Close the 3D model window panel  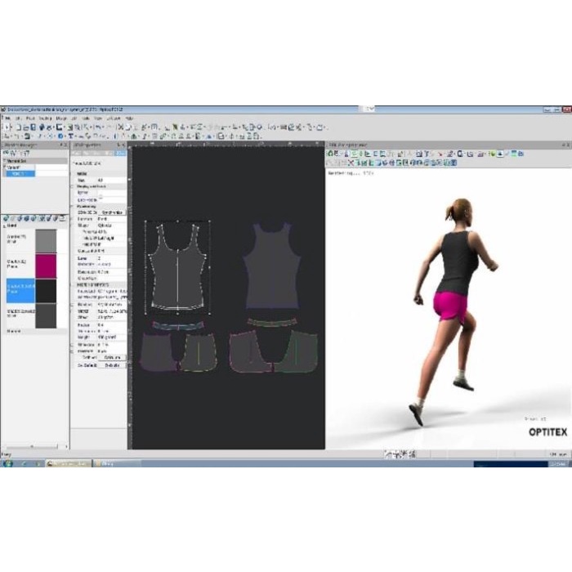point(568,145)
